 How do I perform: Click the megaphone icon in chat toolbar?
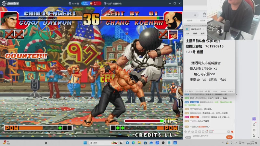189,132
